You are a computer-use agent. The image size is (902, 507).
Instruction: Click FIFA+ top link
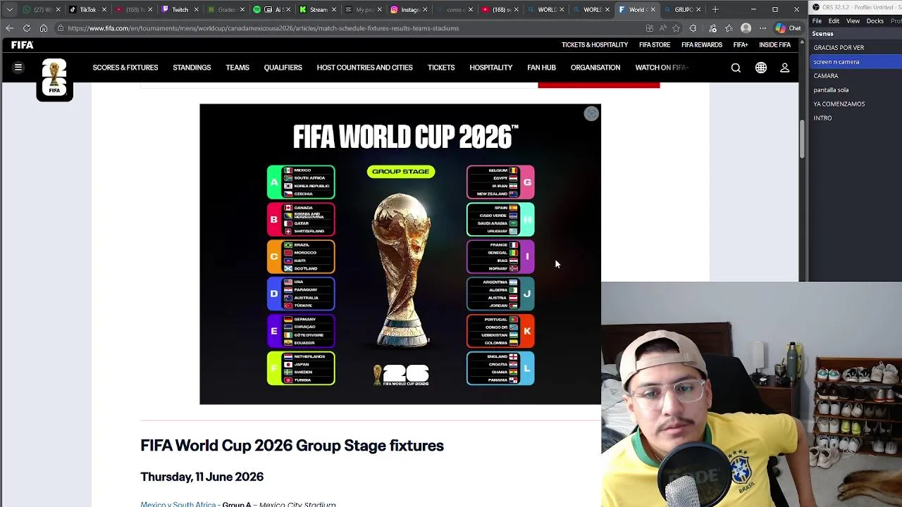click(741, 45)
